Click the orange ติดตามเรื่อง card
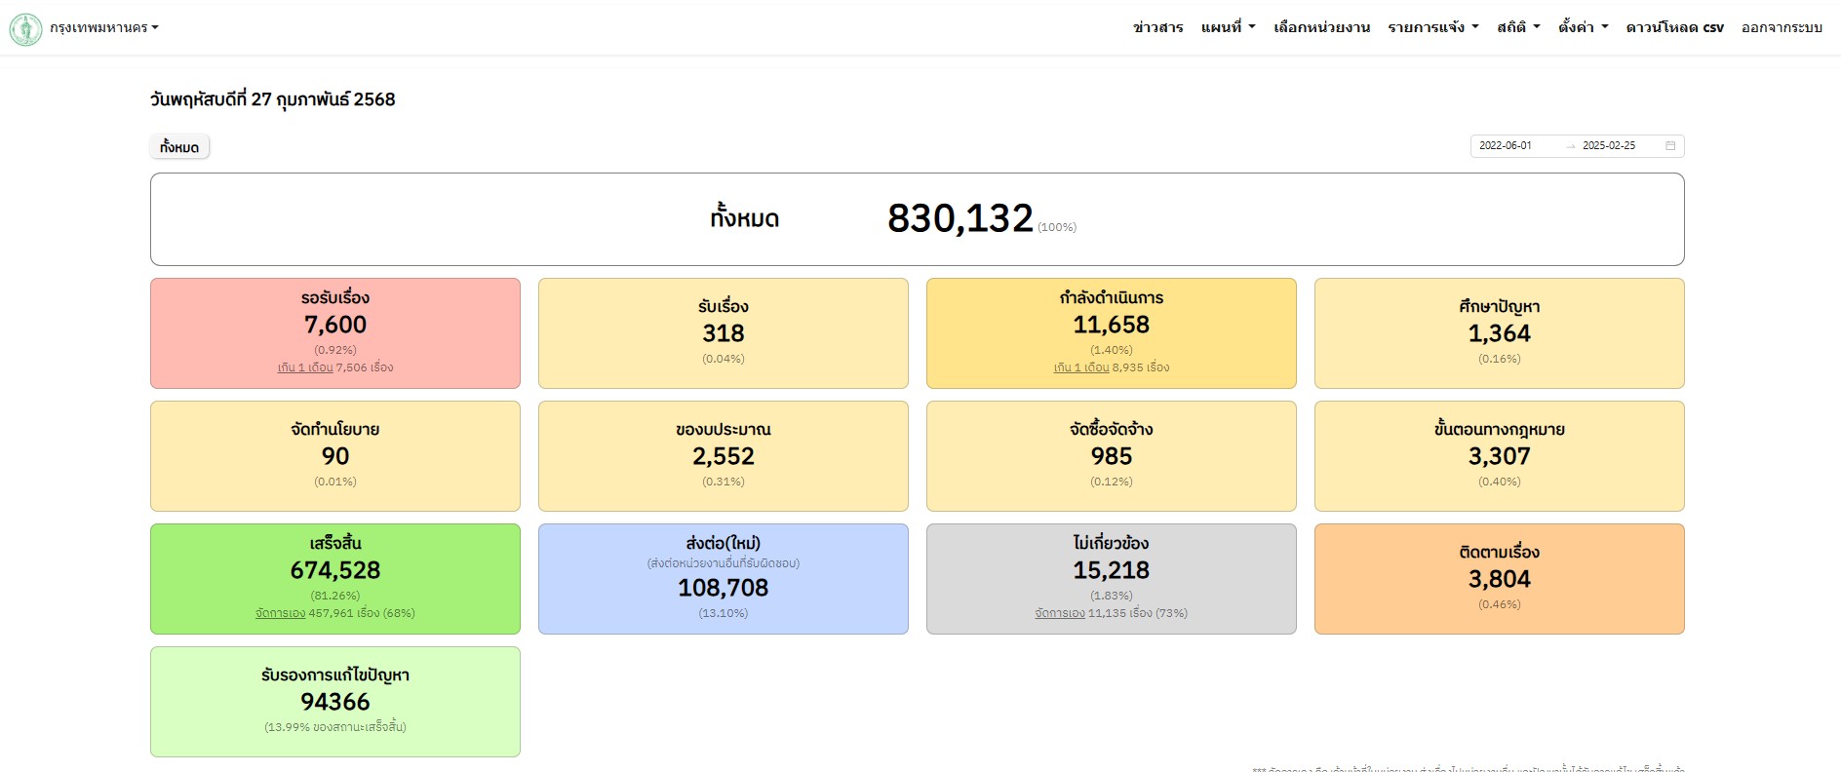The height and width of the screenshot is (772, 1841). (x=1499, y=578)
